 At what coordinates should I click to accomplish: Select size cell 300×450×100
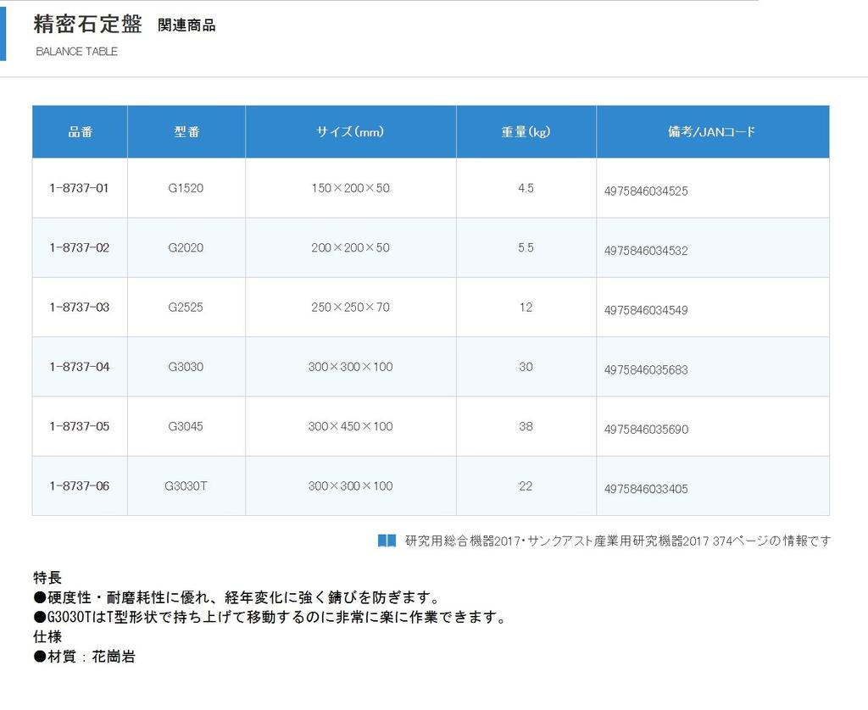pyautogui.click(x=351, y=426)
